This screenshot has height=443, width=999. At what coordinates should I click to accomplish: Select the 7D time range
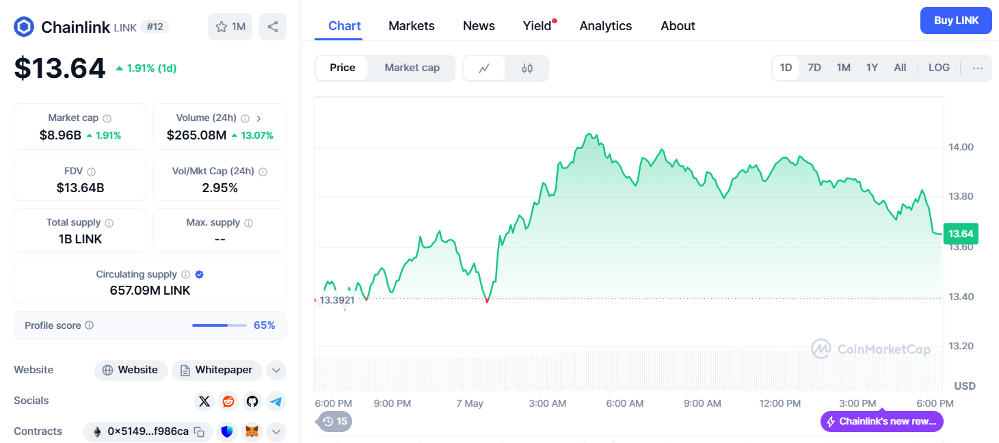click(x=814, y=68)
